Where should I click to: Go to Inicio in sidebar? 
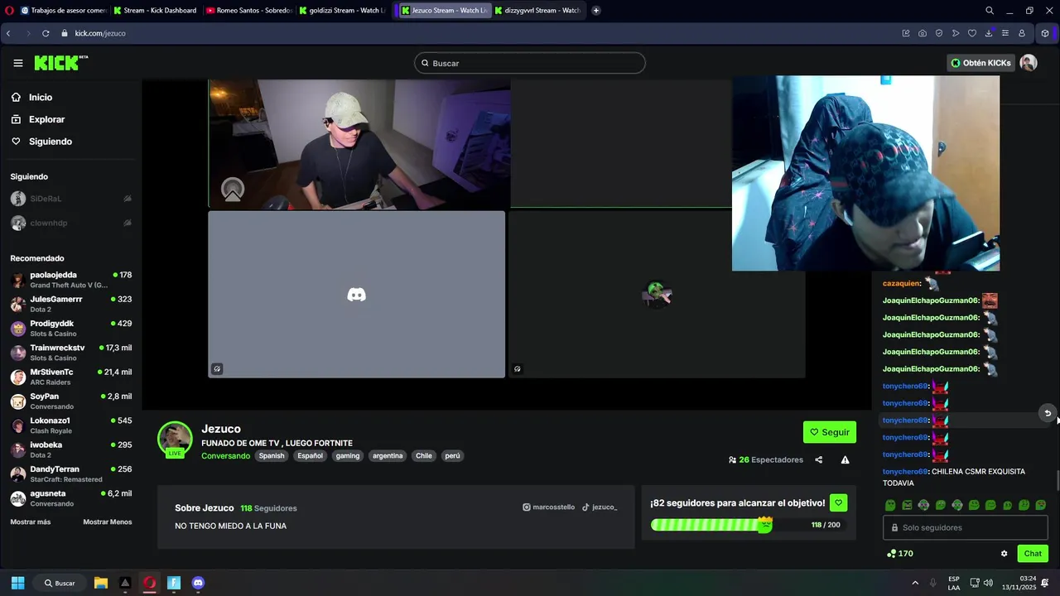(40, 98)
